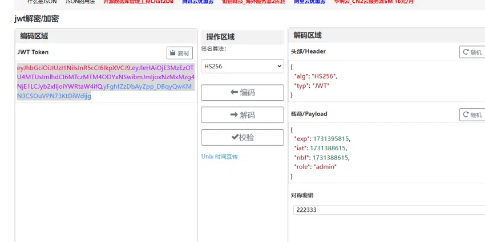Click the 载荷/Payload label
The height and width of the screenshot is (242, 485).
[x=309, y=114]
